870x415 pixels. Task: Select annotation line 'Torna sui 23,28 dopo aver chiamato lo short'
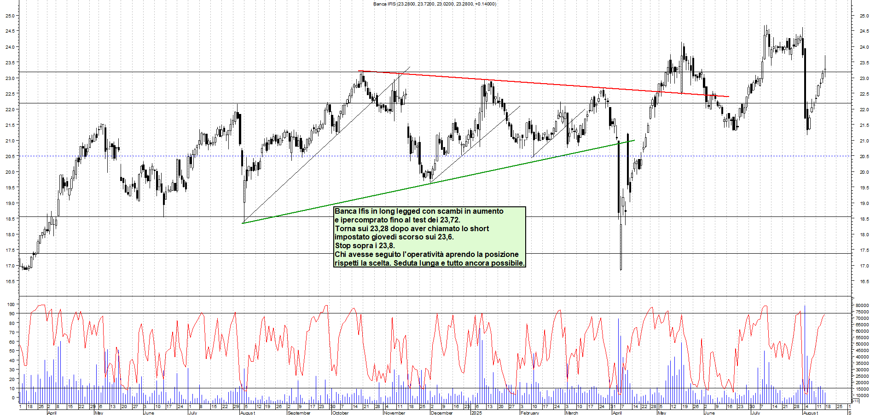pyautogui.click(x=412, y=228)
